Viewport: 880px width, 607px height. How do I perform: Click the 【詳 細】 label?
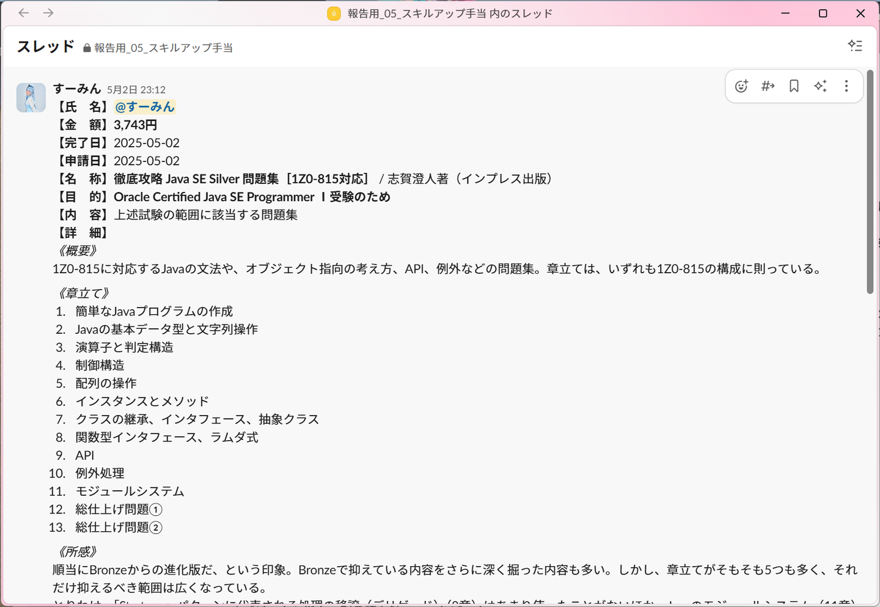click(x=83, y=233)
